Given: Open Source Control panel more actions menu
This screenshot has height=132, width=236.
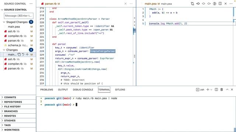Looking at the screenshot, I should click(x=31, y=4).
